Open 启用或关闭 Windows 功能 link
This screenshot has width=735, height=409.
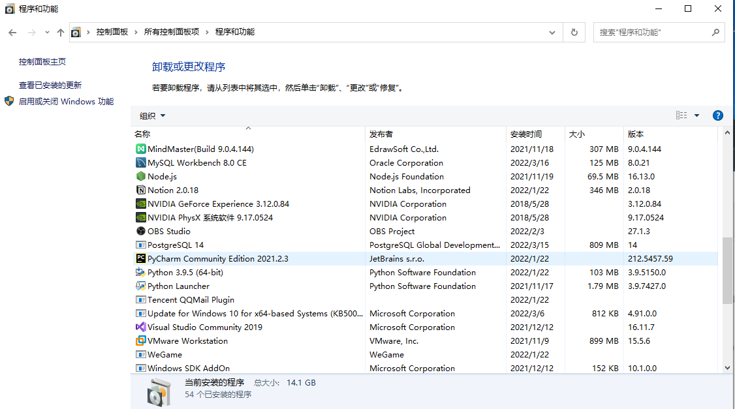(66, 102)
